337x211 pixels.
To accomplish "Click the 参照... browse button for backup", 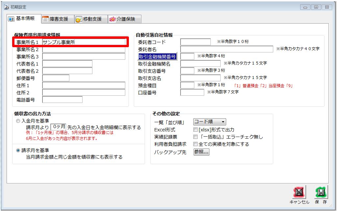I will [201, 152].
